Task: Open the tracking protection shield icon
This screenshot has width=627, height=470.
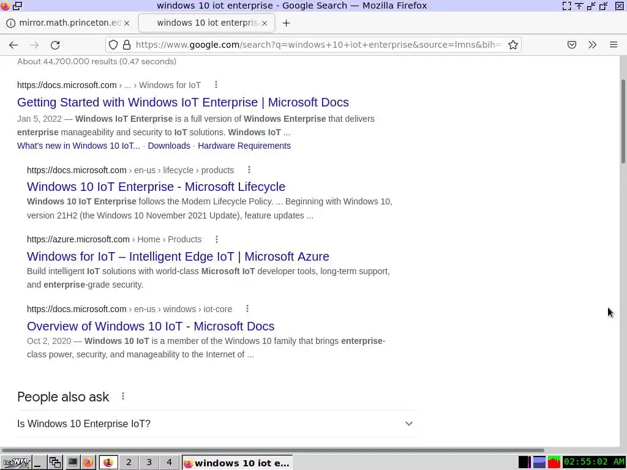Action: click(x=113, y=45)
